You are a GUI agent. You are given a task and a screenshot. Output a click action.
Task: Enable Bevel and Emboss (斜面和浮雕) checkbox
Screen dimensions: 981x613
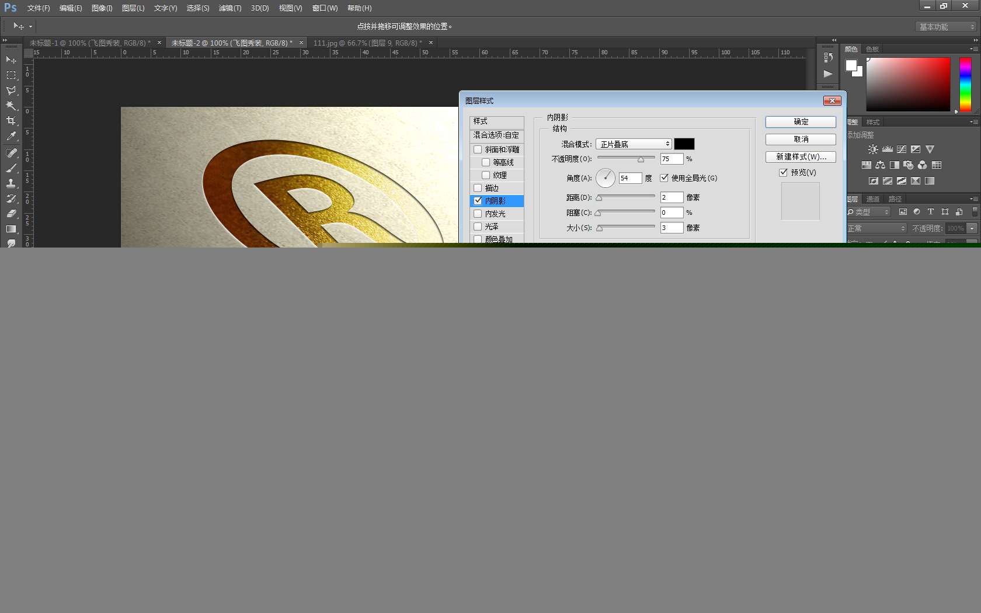point(478,149)
